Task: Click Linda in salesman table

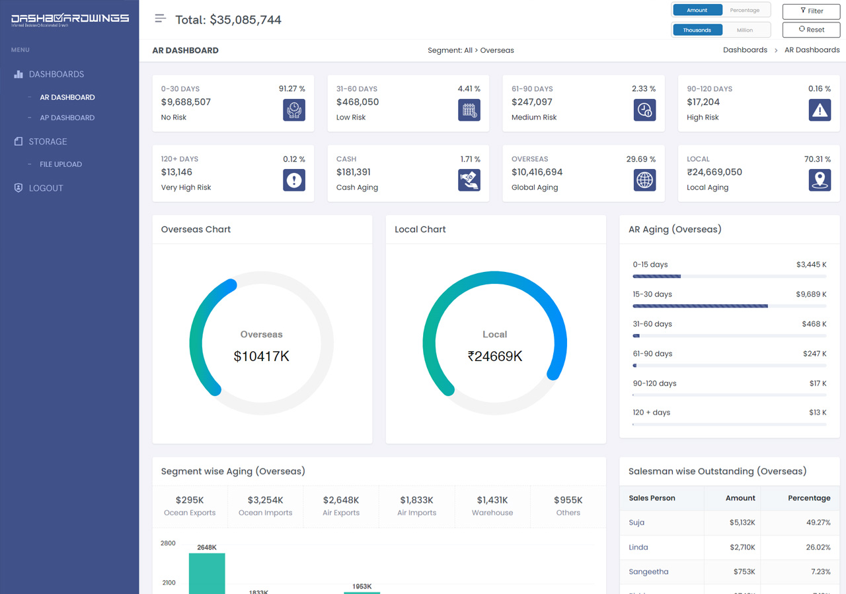Action: [638, 547]
